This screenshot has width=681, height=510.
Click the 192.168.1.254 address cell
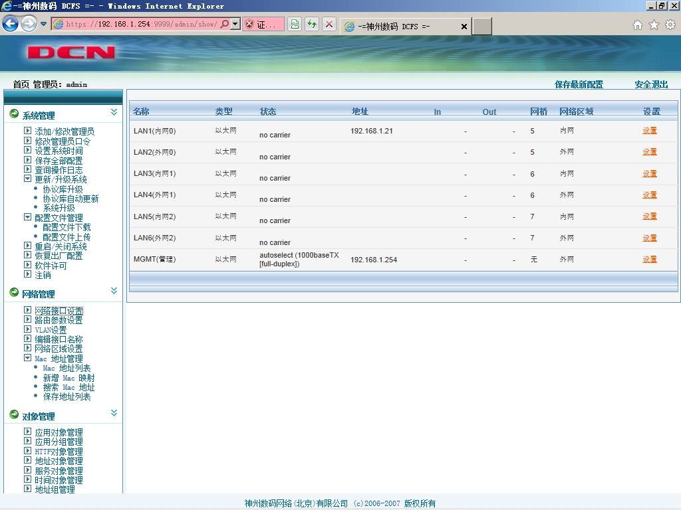(x=374, y=260)
